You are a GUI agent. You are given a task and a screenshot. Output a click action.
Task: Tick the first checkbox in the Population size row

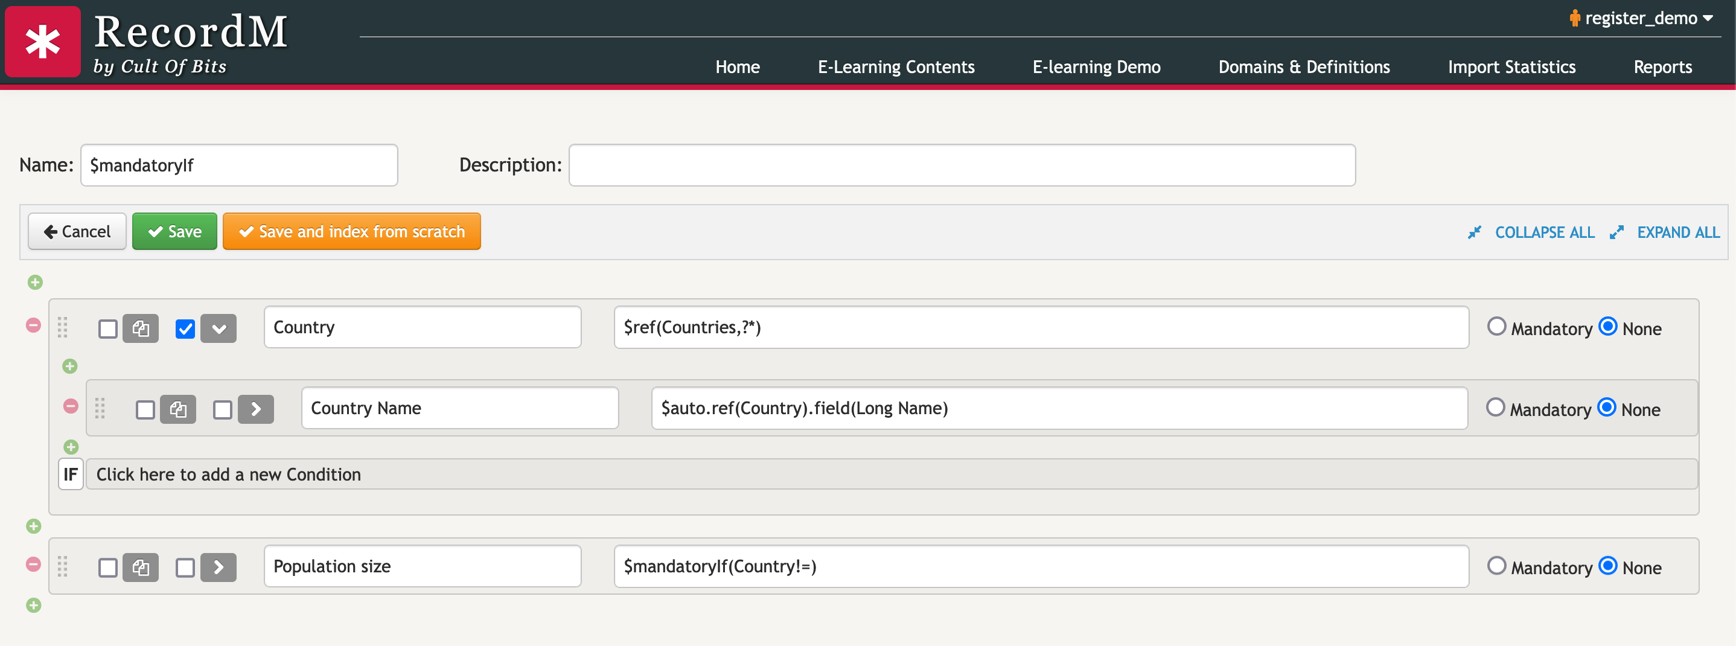tap(108, 567)
